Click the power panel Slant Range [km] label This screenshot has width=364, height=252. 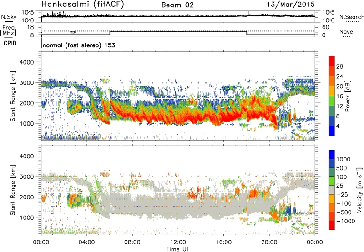[x=13, y=96]
